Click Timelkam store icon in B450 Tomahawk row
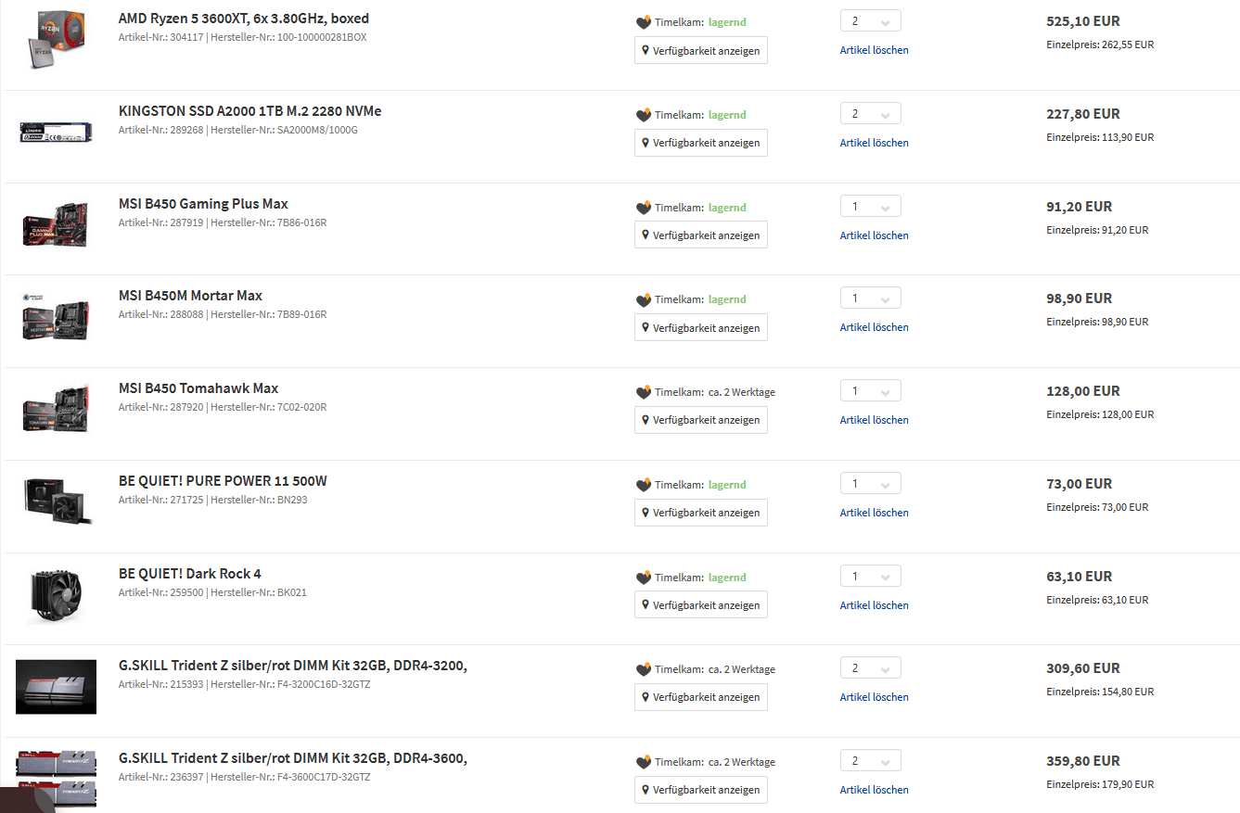The image size is (1240, 813). coord(644,392)
